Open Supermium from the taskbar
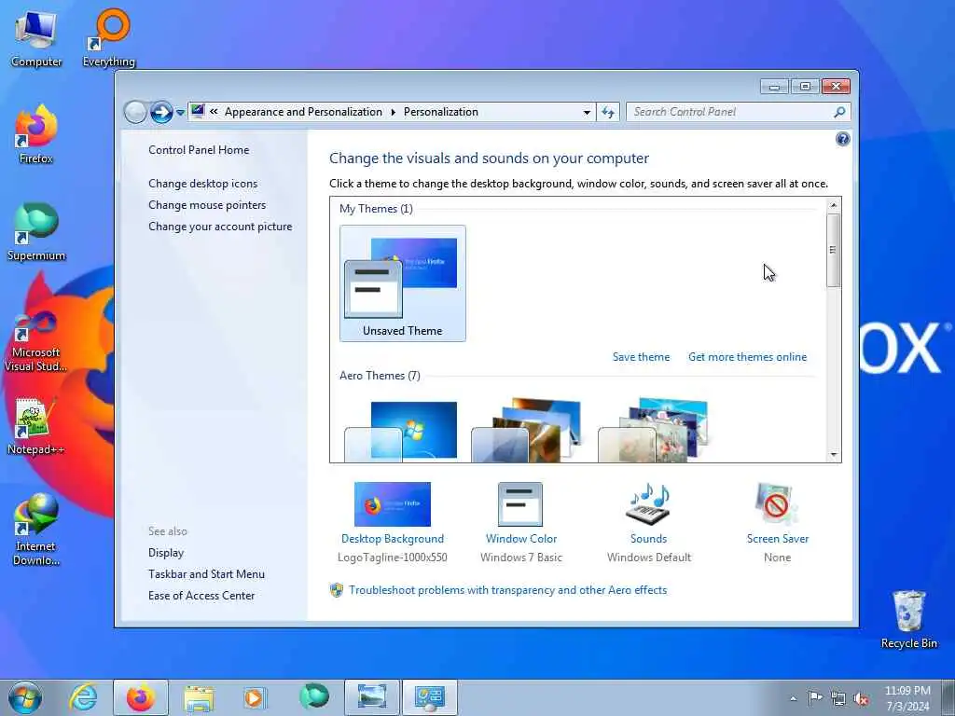 coord(313,696)
